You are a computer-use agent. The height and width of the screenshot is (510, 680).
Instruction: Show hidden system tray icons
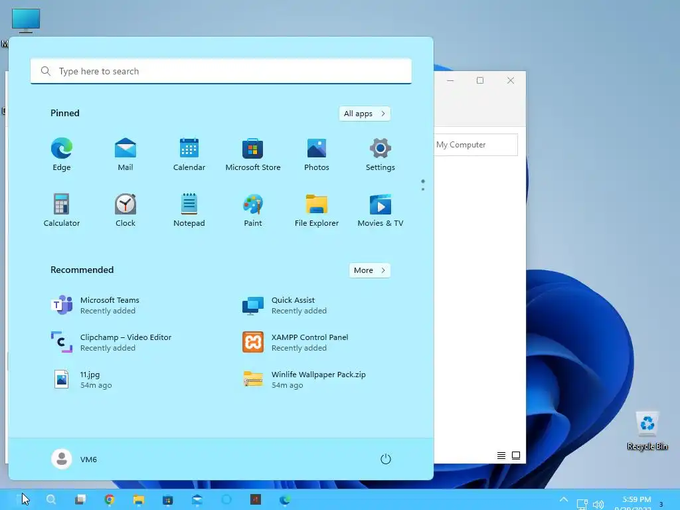[x=563, y=499]
